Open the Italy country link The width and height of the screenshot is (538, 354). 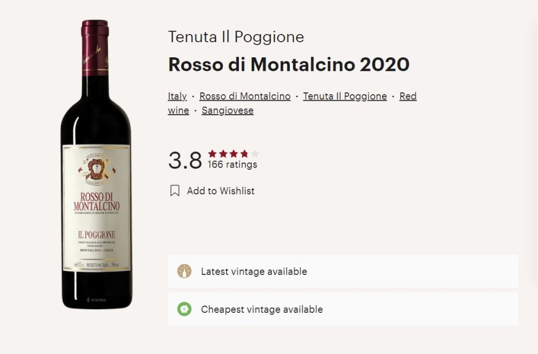177,96
